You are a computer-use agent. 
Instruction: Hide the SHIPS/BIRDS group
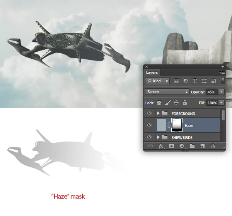point(149,137)
